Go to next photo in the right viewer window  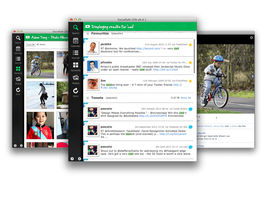[252, 76]
